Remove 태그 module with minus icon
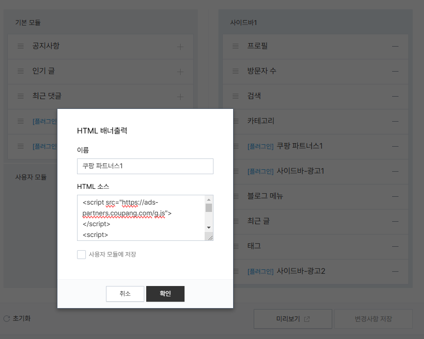This screenshot has width=424, height=339. (x=395, y=246)
